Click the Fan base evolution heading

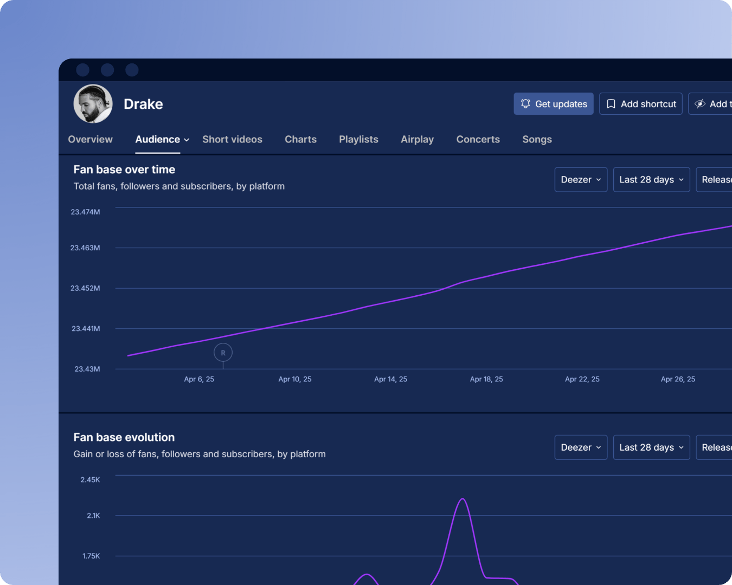[x=124, y=437]
